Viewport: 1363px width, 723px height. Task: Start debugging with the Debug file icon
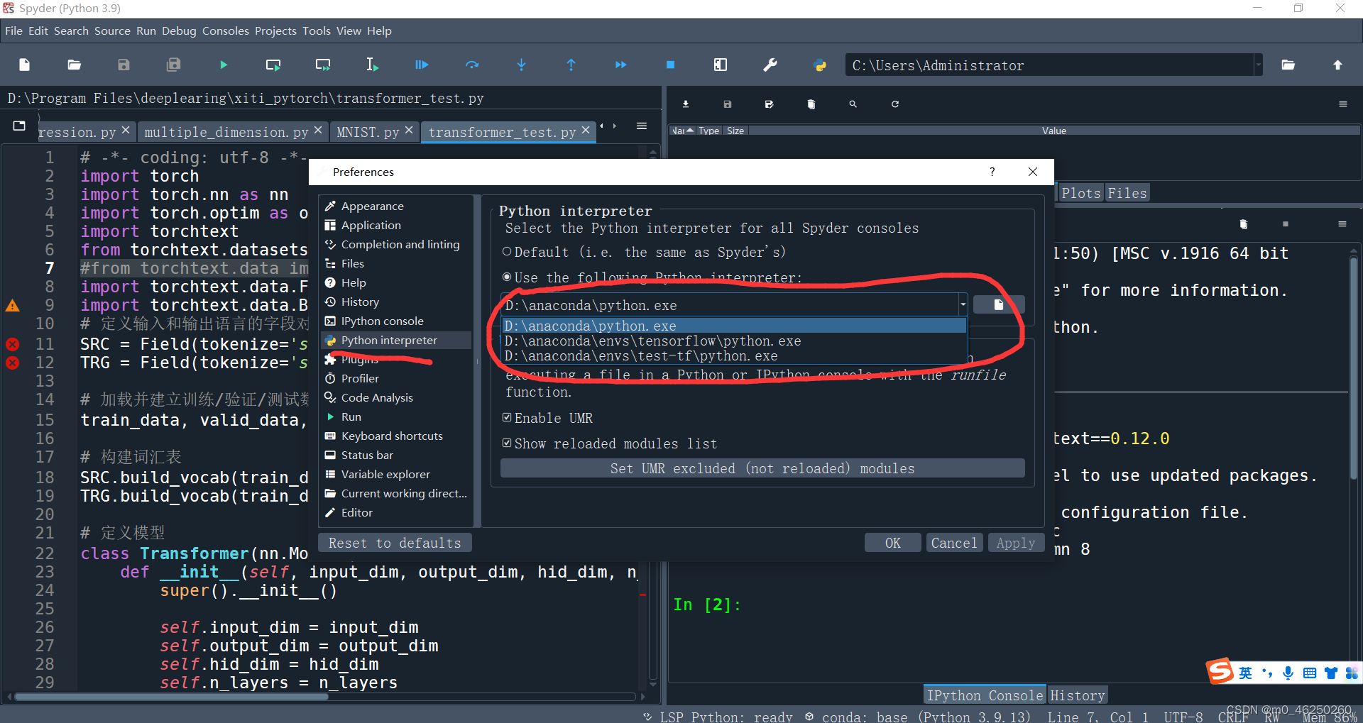coord(422,65)
